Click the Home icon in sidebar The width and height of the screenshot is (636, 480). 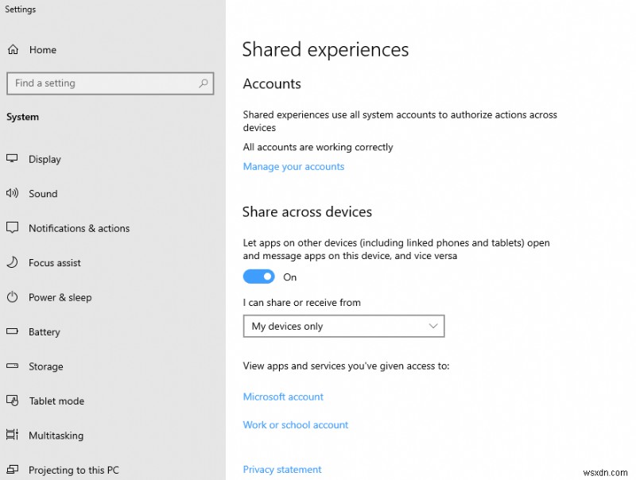click(x=13, y=49)
